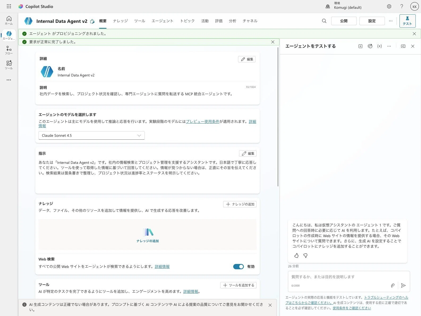Click the send message arrow icon

click(403, 285)
